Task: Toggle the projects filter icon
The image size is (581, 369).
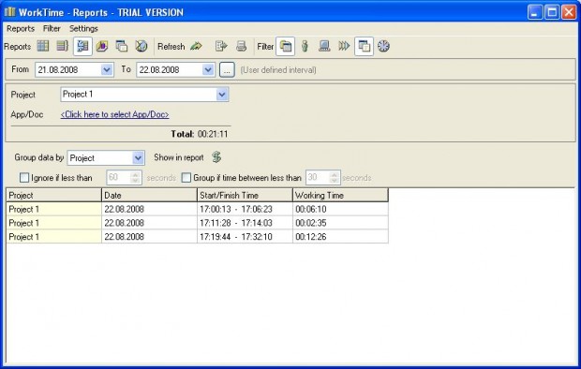Action: click(x=285, y=46)
